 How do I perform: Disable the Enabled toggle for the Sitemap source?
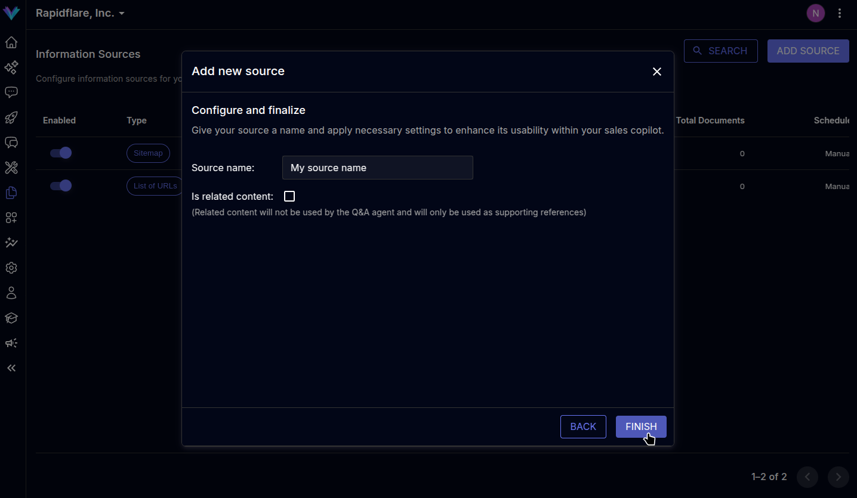pyautogui.click(x=61, y=153)
